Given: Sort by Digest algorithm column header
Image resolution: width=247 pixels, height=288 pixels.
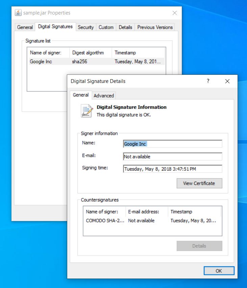Looking at the screenshot, I should (x=88, y=53).
